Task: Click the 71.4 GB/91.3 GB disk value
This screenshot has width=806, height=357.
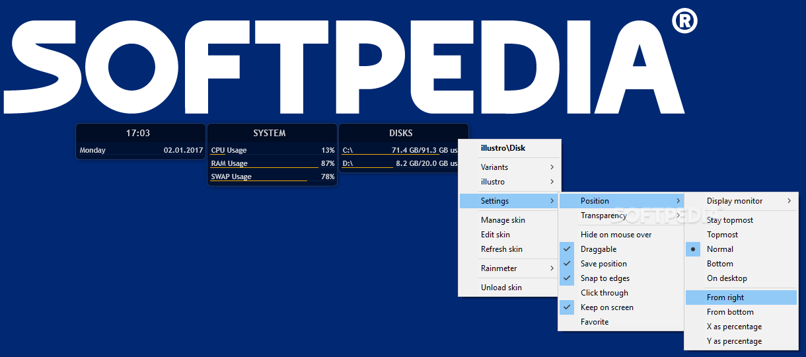Action: pos(425,150)
